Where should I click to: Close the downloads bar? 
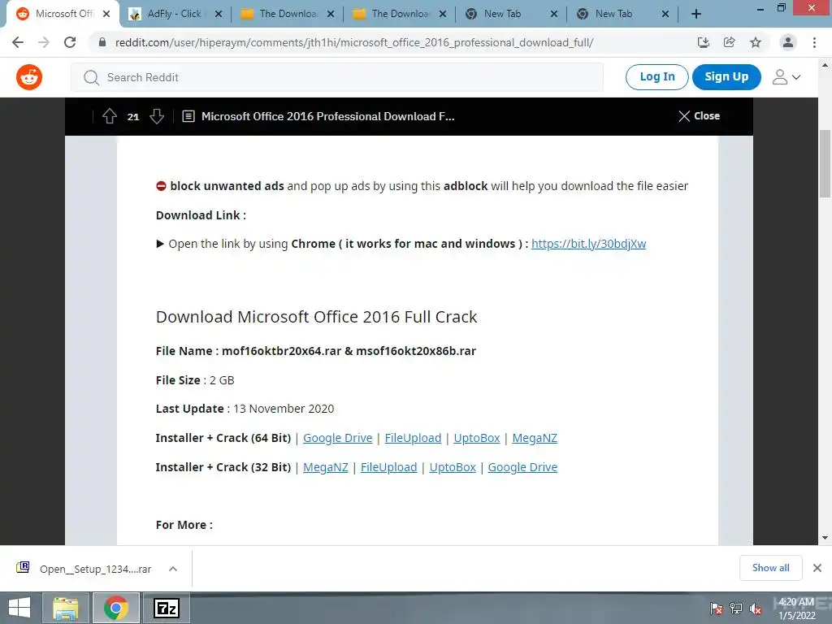coord(817,568)
